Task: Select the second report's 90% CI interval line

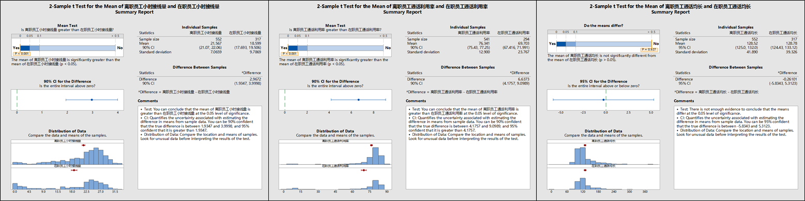Action: coord(358,99)
